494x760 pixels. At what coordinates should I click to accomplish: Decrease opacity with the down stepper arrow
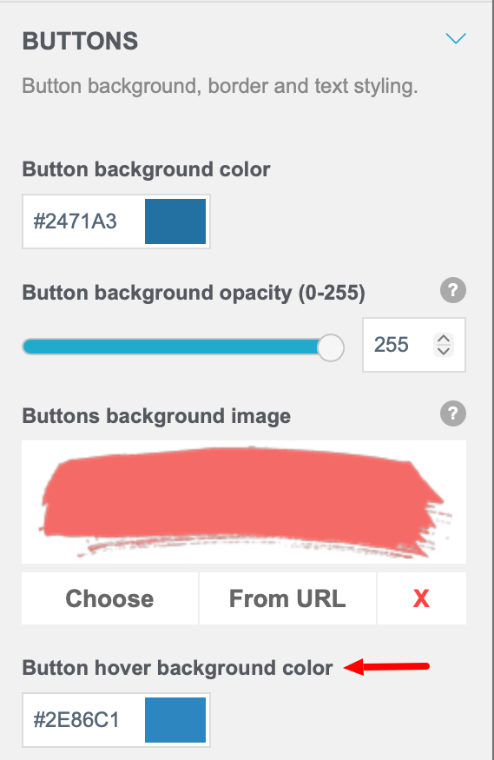(x=444, y=351)
